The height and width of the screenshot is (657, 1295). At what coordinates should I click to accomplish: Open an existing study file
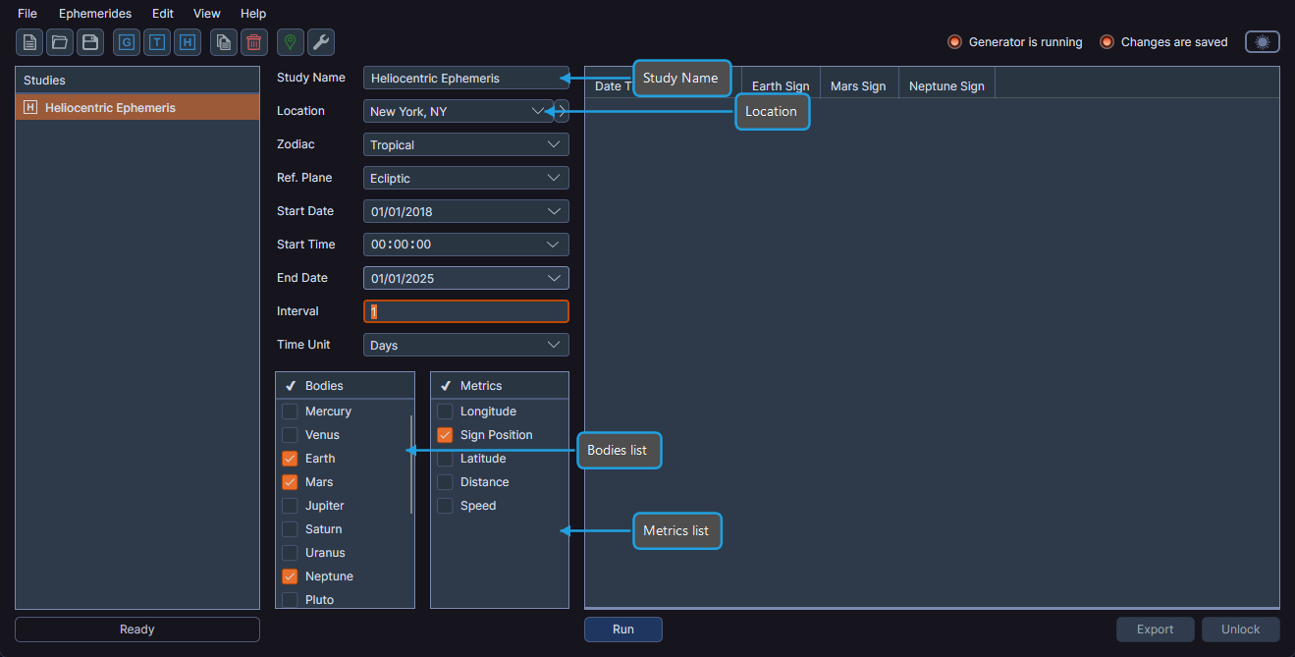[x=59, y=42]
